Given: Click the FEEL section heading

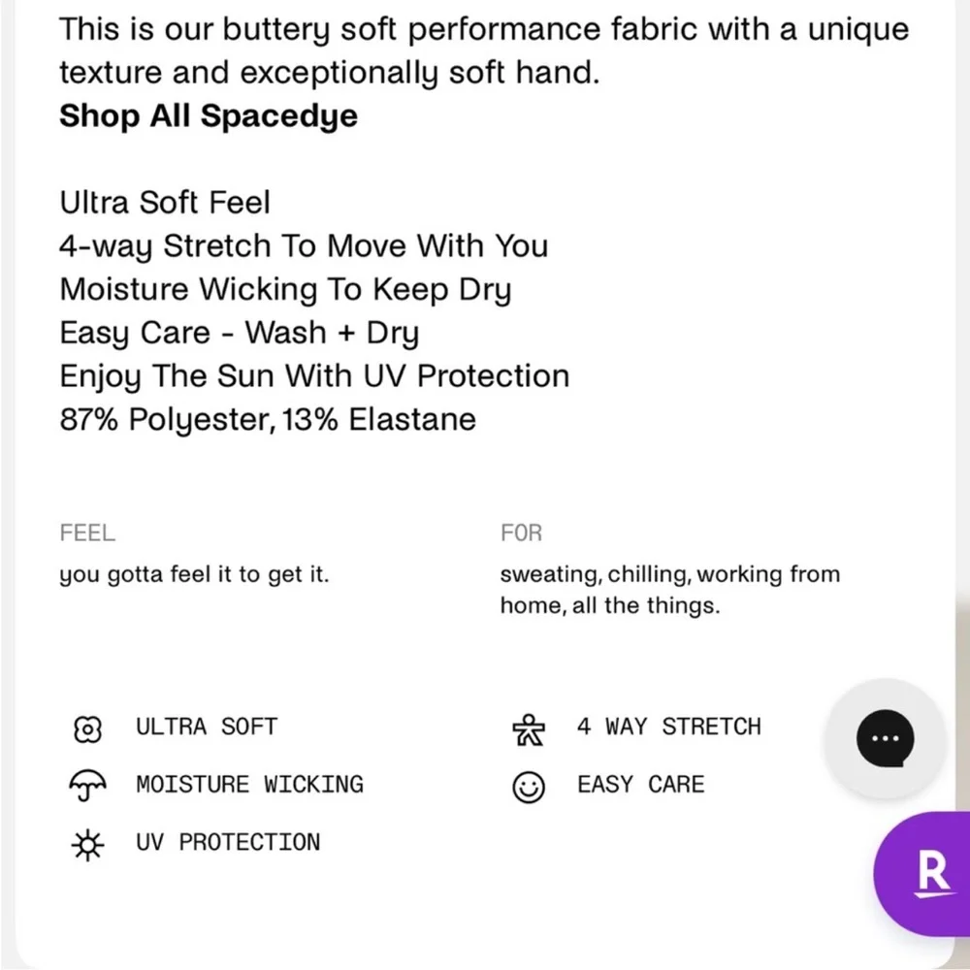Looking at the screenshot, I should coord(87,533).
